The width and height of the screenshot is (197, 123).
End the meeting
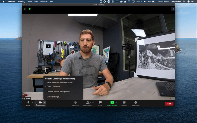point(169,104)
